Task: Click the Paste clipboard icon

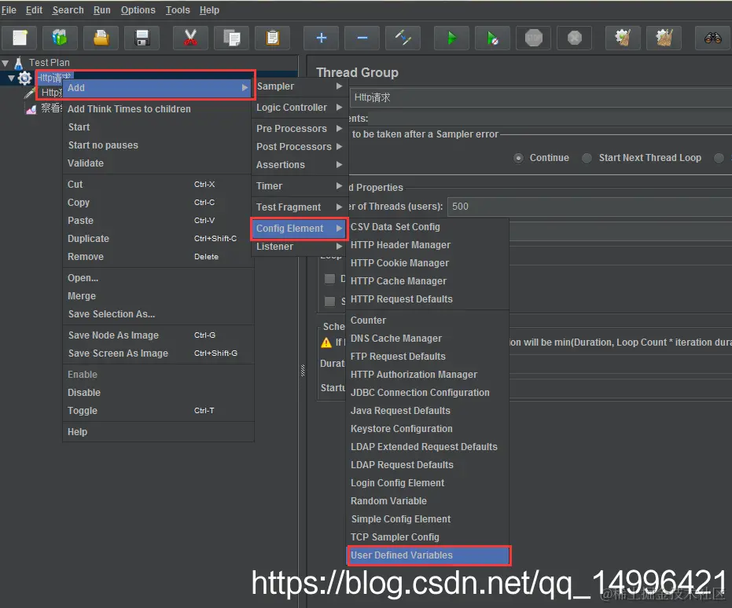Action: point(273,38)
